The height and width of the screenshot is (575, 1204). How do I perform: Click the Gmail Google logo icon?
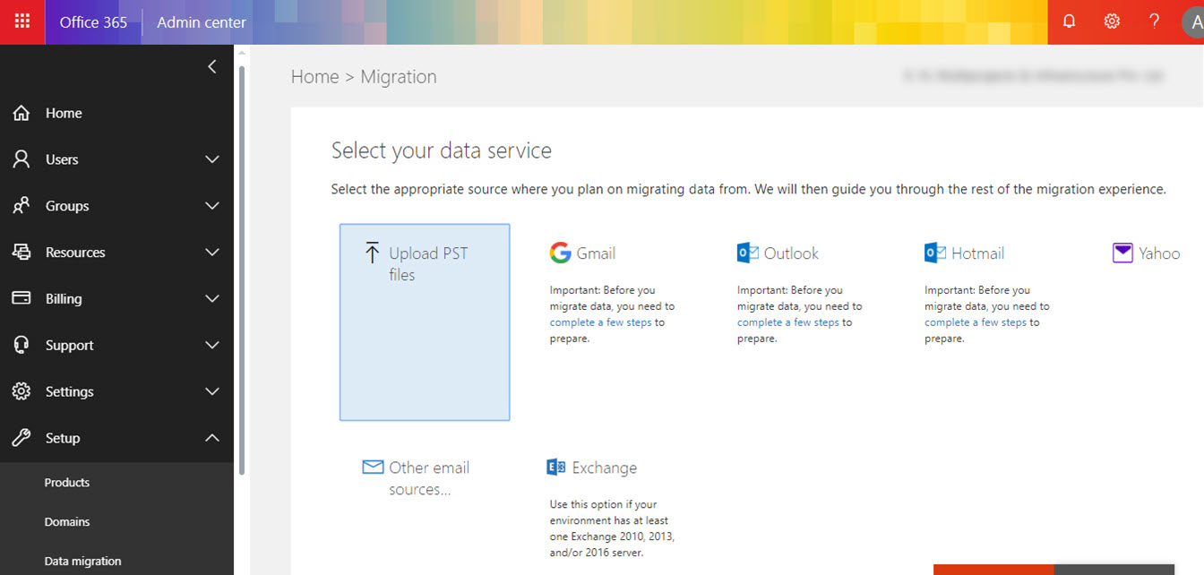(x=560, y=253)
